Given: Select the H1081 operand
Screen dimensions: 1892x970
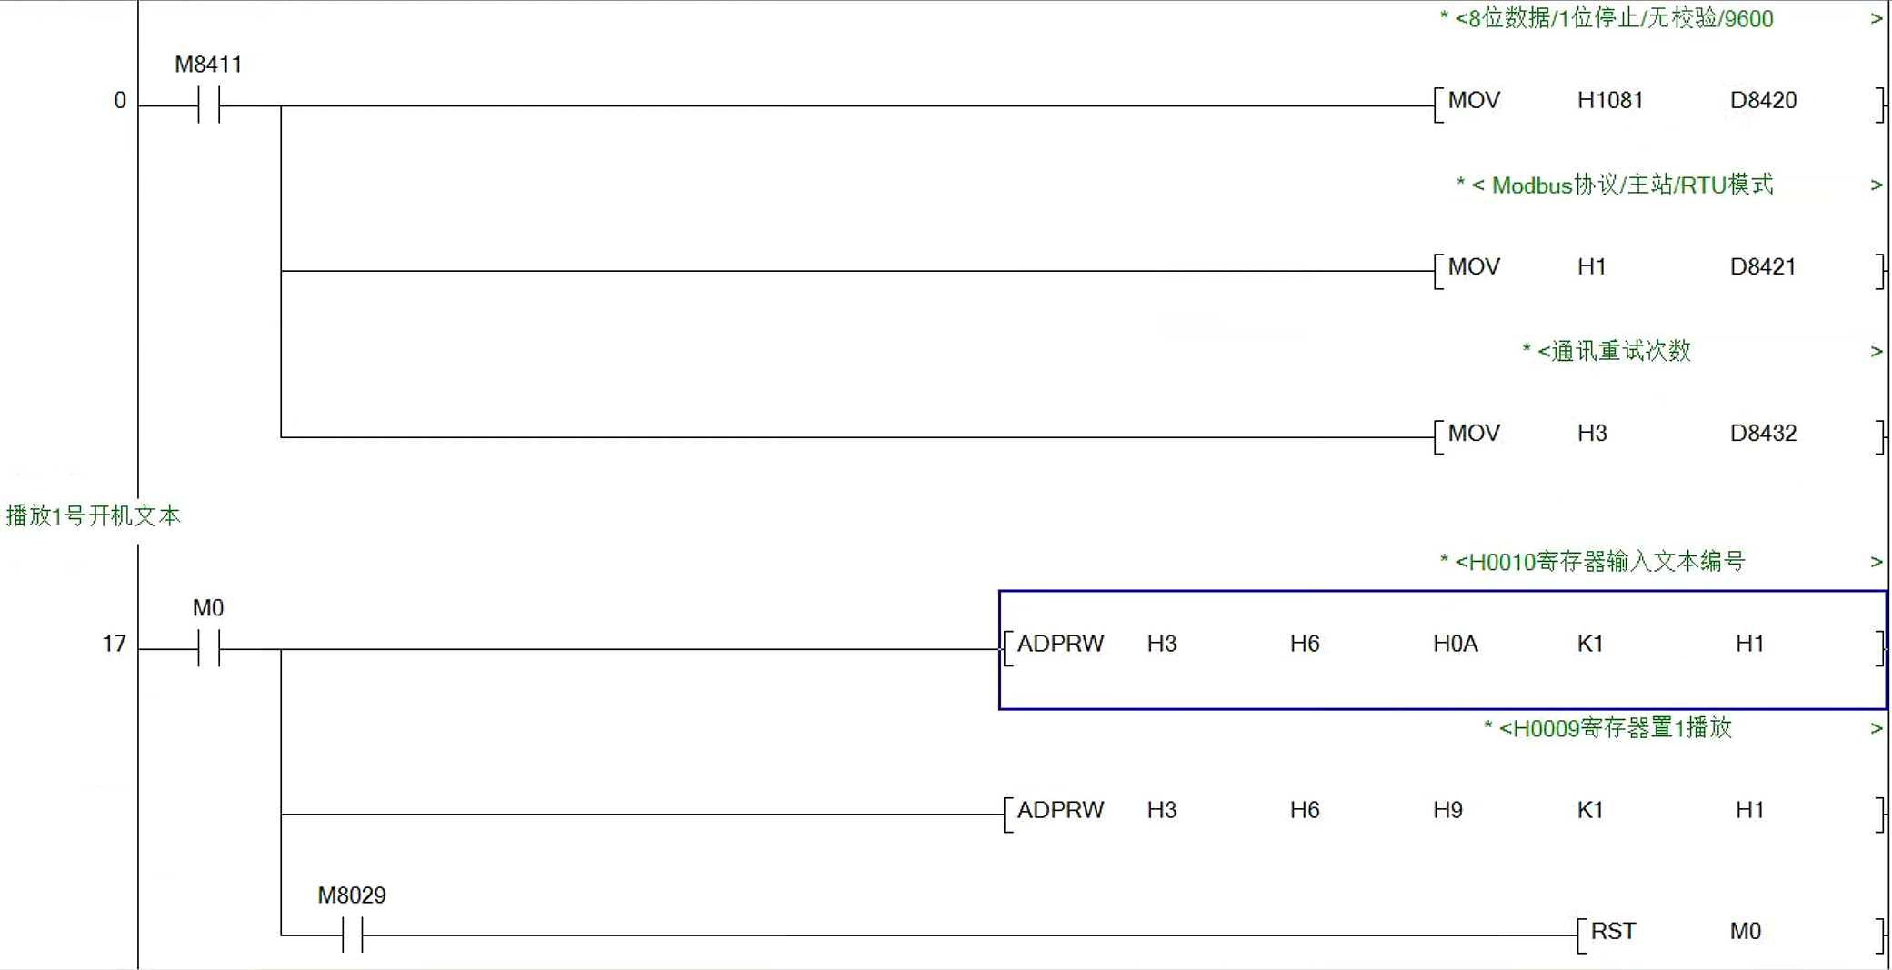Looking at the screenshot, I should click(x=1610, y=100).
